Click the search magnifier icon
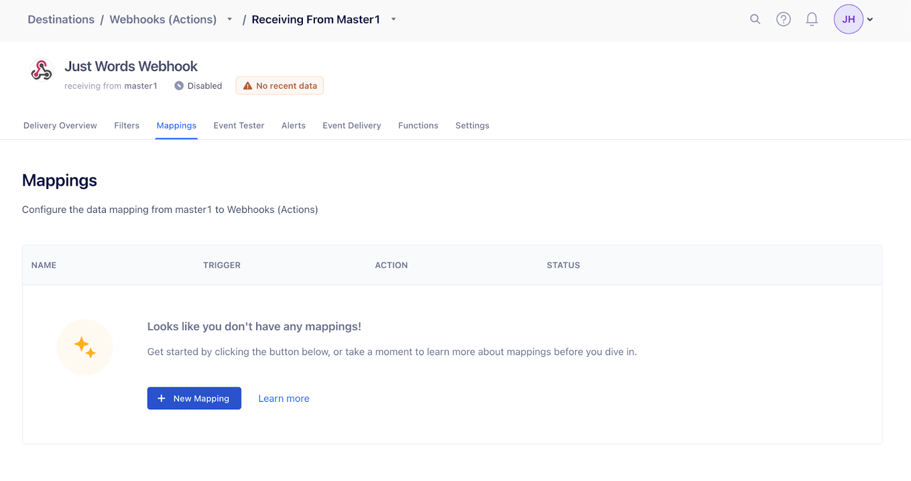The height and width of the screenshot is (481, 911). [x=755, y=19]
